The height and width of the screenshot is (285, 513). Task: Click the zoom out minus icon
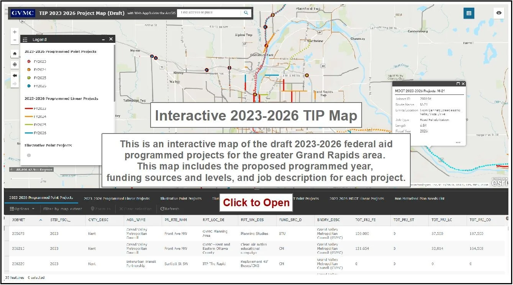tap(14, 39)
